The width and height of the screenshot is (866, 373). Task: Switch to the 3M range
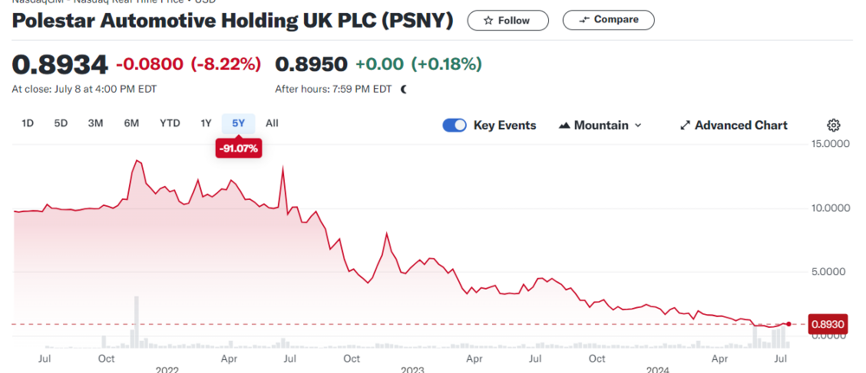coord(95,123)
